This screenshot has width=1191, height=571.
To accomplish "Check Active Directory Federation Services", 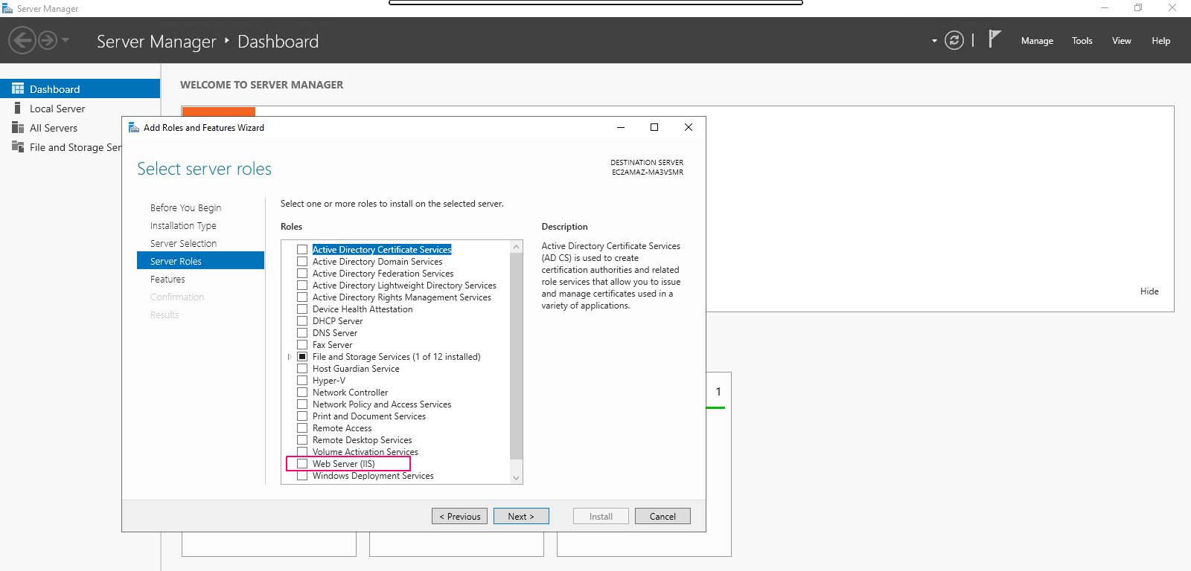I will coord(302,274).
